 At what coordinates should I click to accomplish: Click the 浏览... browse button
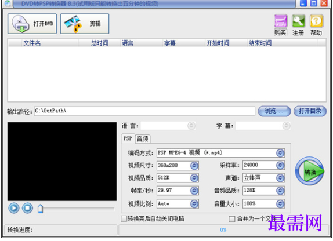[274, 111]
